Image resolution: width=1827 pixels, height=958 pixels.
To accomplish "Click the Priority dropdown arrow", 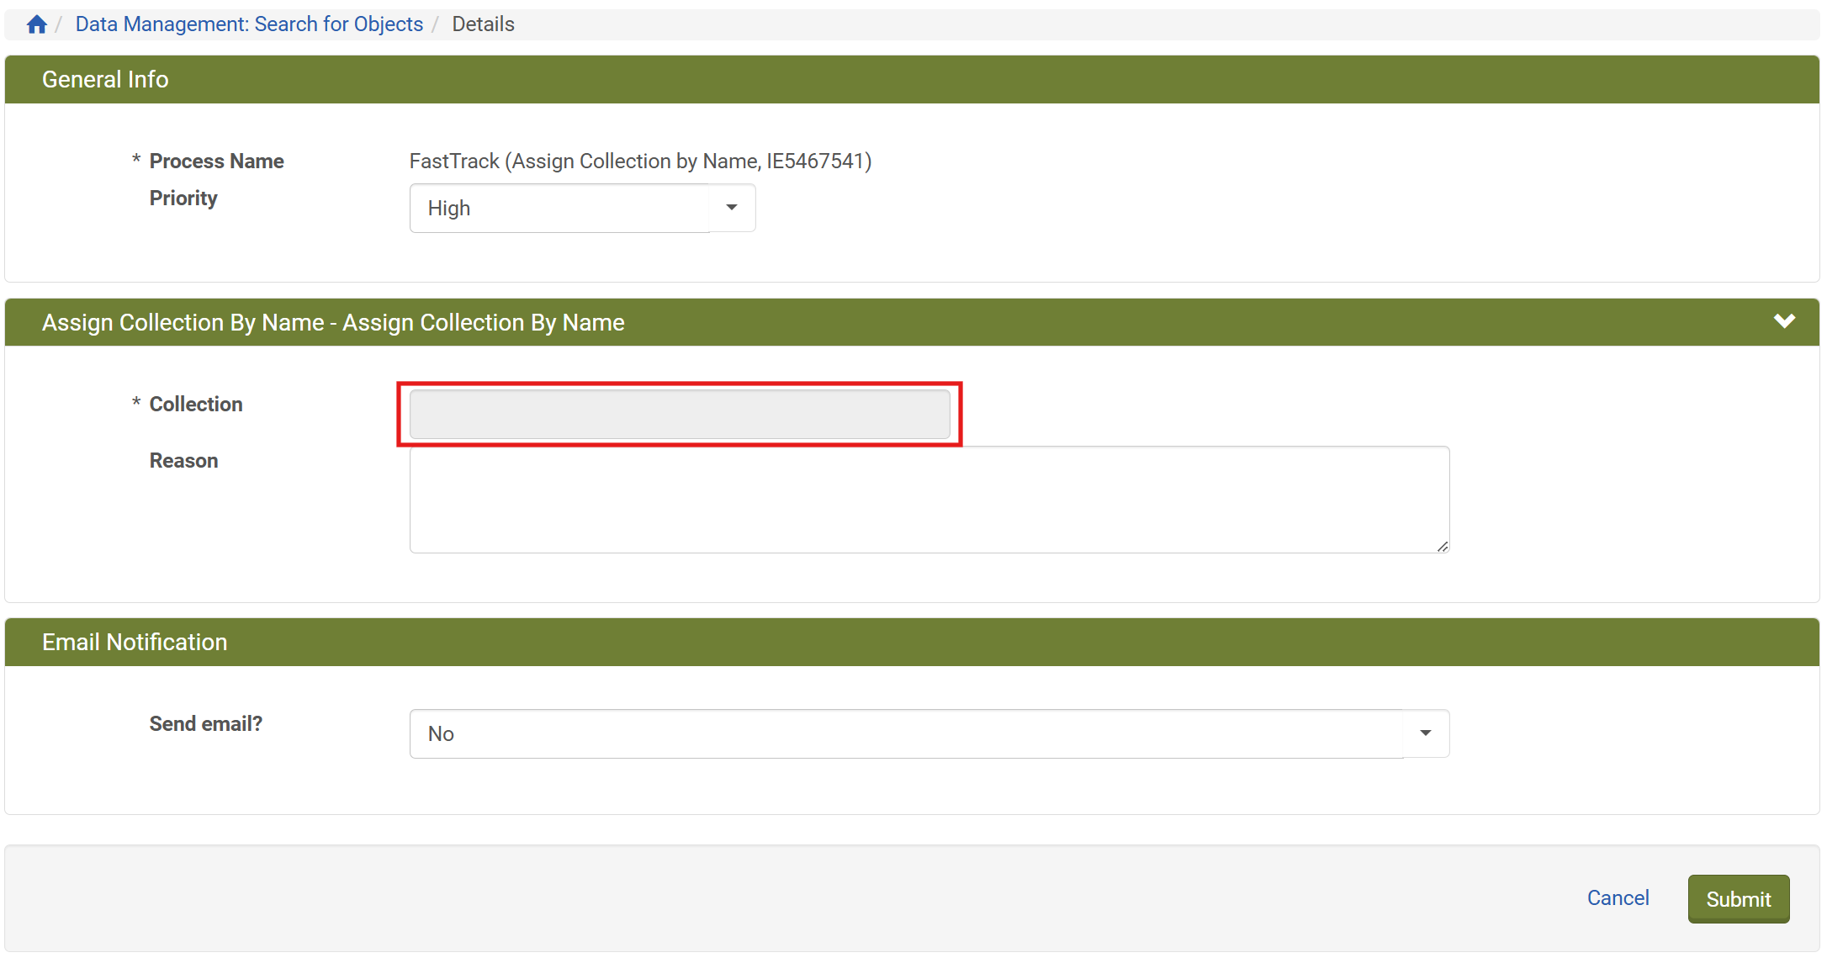I will (x=732, y=208).
